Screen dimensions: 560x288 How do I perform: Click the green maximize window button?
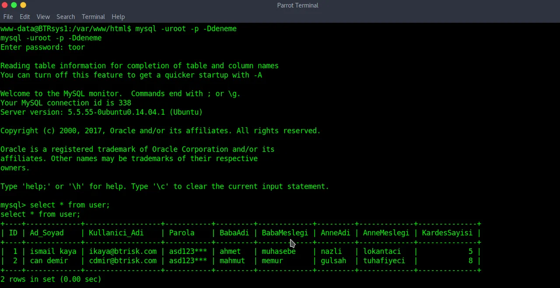[x=14, y=5]
